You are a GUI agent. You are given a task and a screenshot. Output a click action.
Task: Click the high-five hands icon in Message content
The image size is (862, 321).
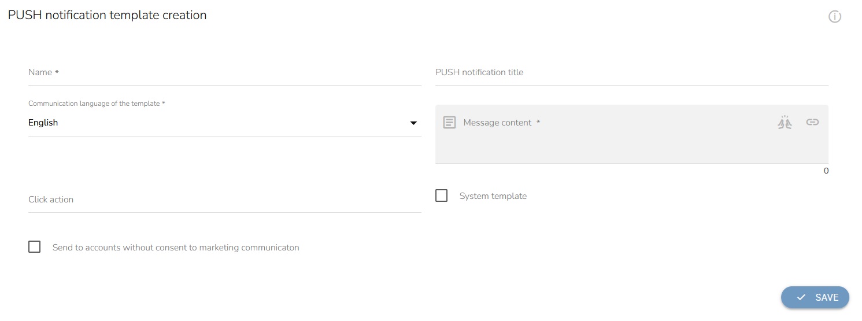click(785, 122)
